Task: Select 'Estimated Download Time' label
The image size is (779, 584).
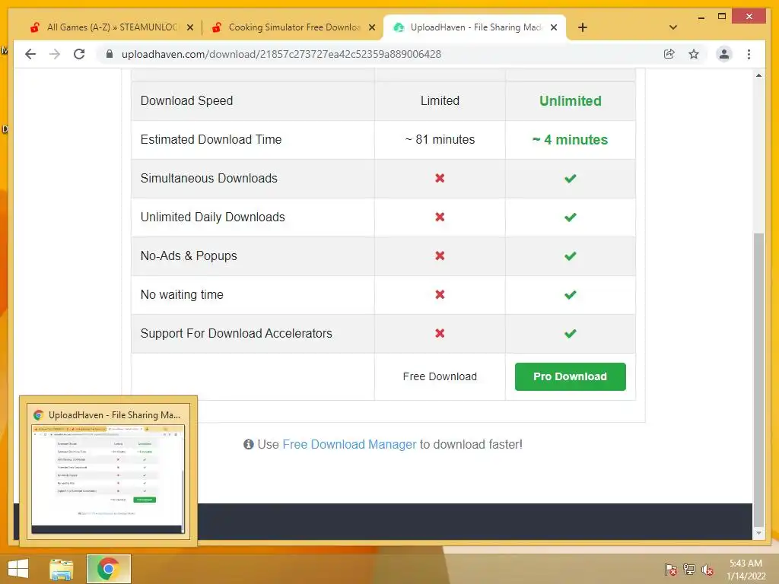Action: coord(211,140)
